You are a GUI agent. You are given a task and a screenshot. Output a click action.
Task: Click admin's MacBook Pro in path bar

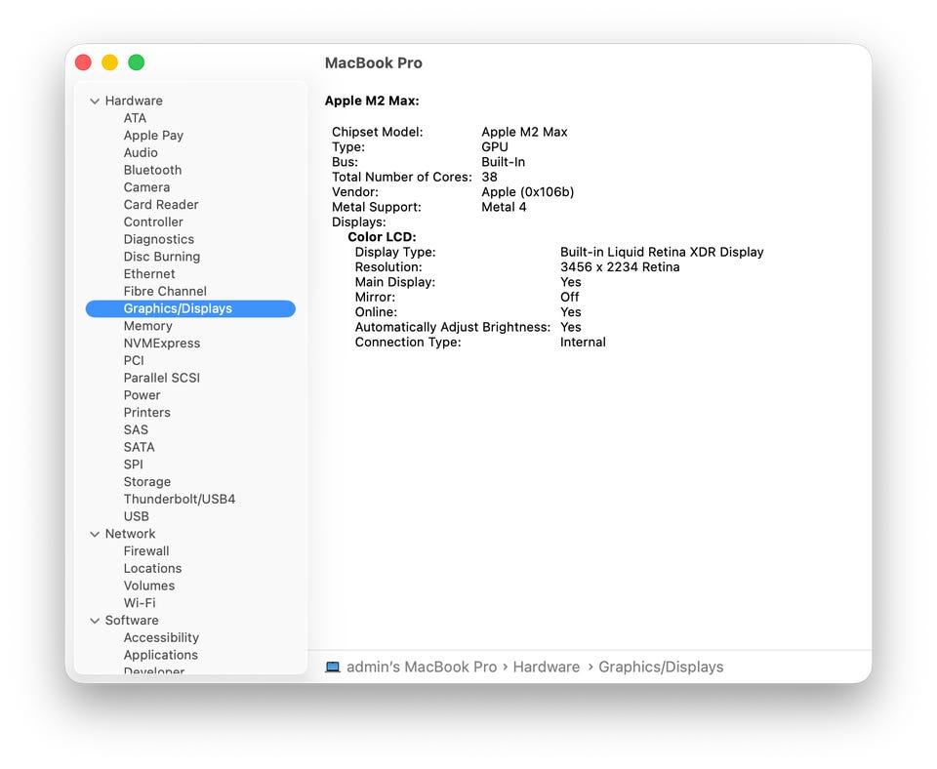[x=422, y=668]
